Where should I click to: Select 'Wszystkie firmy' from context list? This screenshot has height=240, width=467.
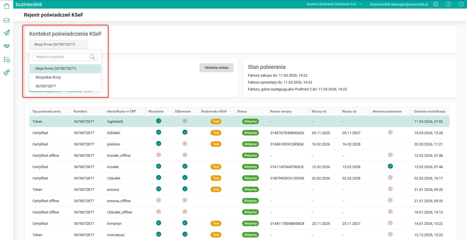[48, 77]
